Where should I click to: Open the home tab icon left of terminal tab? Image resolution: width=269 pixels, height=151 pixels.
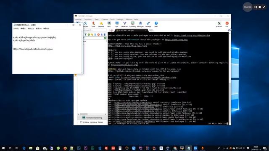point(111,31)
